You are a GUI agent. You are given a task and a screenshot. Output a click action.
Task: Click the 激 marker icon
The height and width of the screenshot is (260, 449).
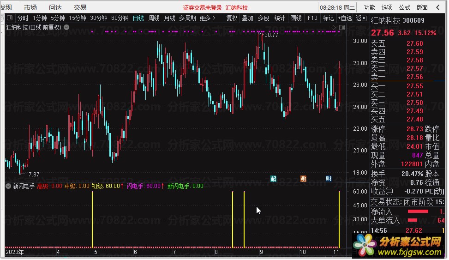[303, 179]
